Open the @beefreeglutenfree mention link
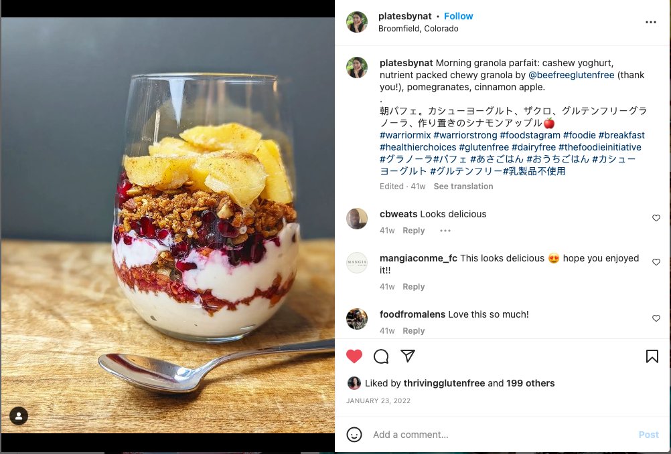The width and height of the screenshot is (671, 454). [571, 75]
